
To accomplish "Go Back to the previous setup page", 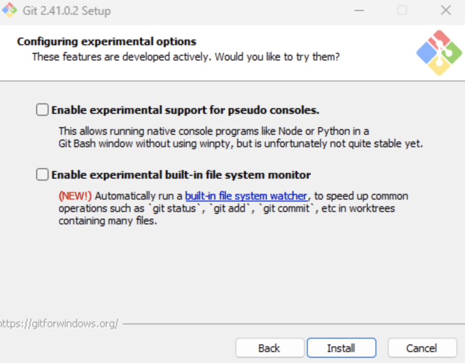I will (x=270, y=348).
